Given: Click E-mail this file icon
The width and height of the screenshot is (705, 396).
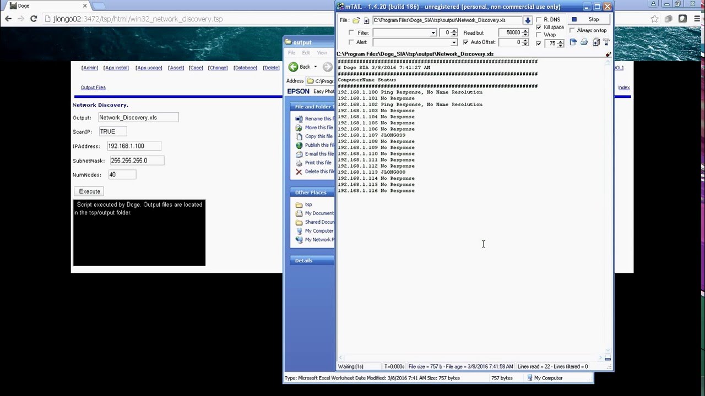Looking at the screenshot, I should point(299,154).
